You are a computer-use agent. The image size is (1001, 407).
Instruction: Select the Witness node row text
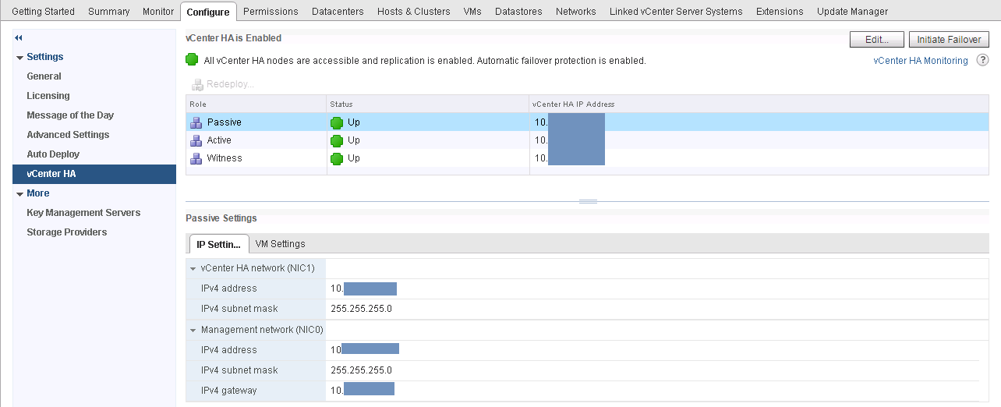(225, 158)
